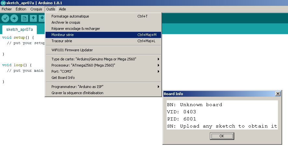This screenshot has width=288, height=149.
Task: Click OK in Board Info dialog
Action: point(222,136)
